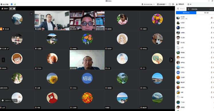Check the green network signal icon
The width and height of the screenshot is (214, 111).
pyautogui.click(x=15, y=4)
